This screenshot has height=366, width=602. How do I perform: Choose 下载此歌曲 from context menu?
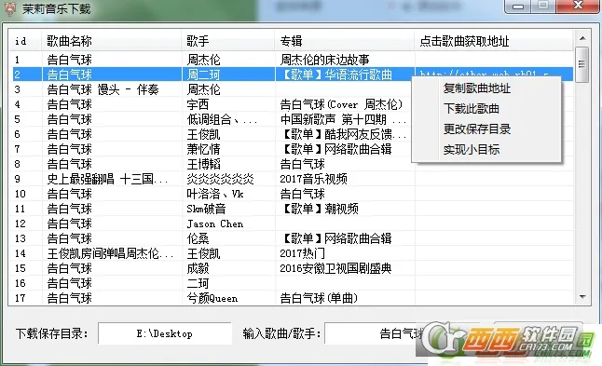[472, 109]
